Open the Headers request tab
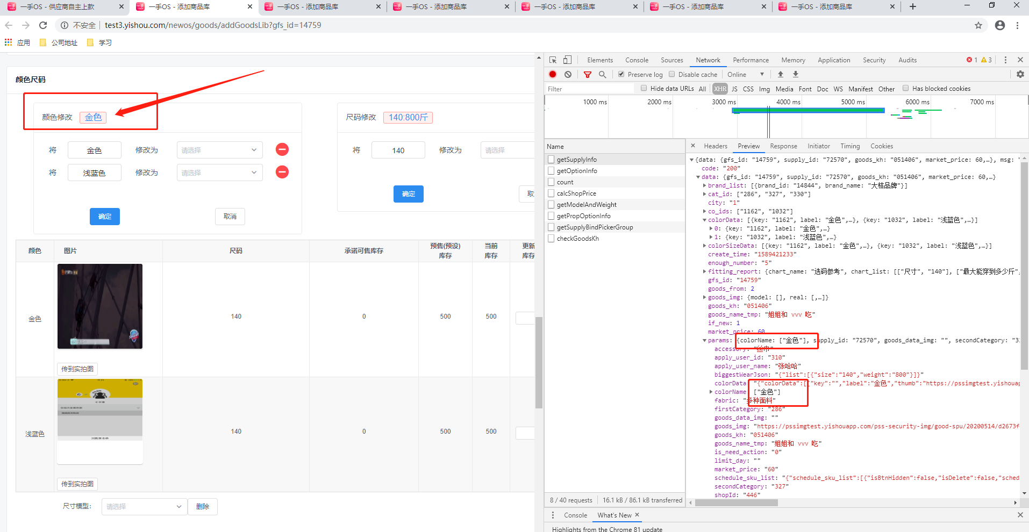This screenshot has height=532, width=1029. point(716,146)
